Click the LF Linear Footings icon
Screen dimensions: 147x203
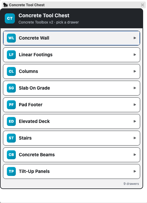pos(11,55)
